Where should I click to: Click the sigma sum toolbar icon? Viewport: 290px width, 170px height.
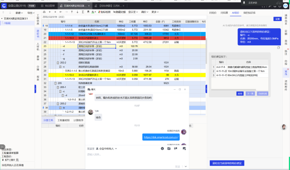(83, 12)
